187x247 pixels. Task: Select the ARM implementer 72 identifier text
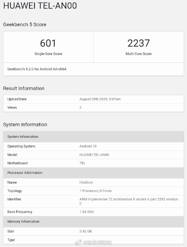tap(129, 201)
